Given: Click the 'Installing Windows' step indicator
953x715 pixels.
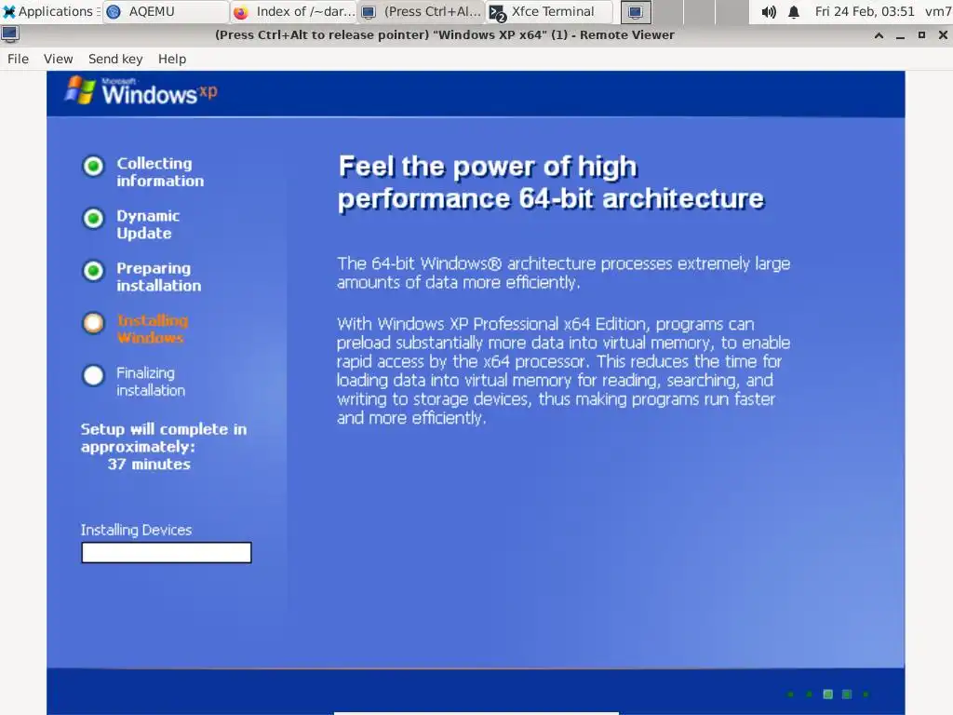Looking at the screenshot, I should coord(94,323).
